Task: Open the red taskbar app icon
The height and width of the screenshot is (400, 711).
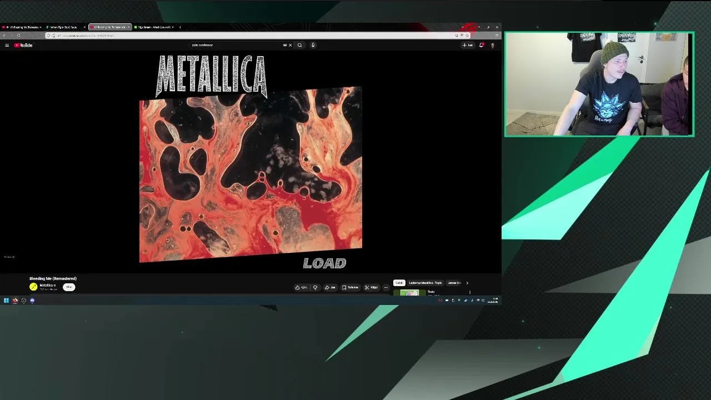Action: coord(15,301)
